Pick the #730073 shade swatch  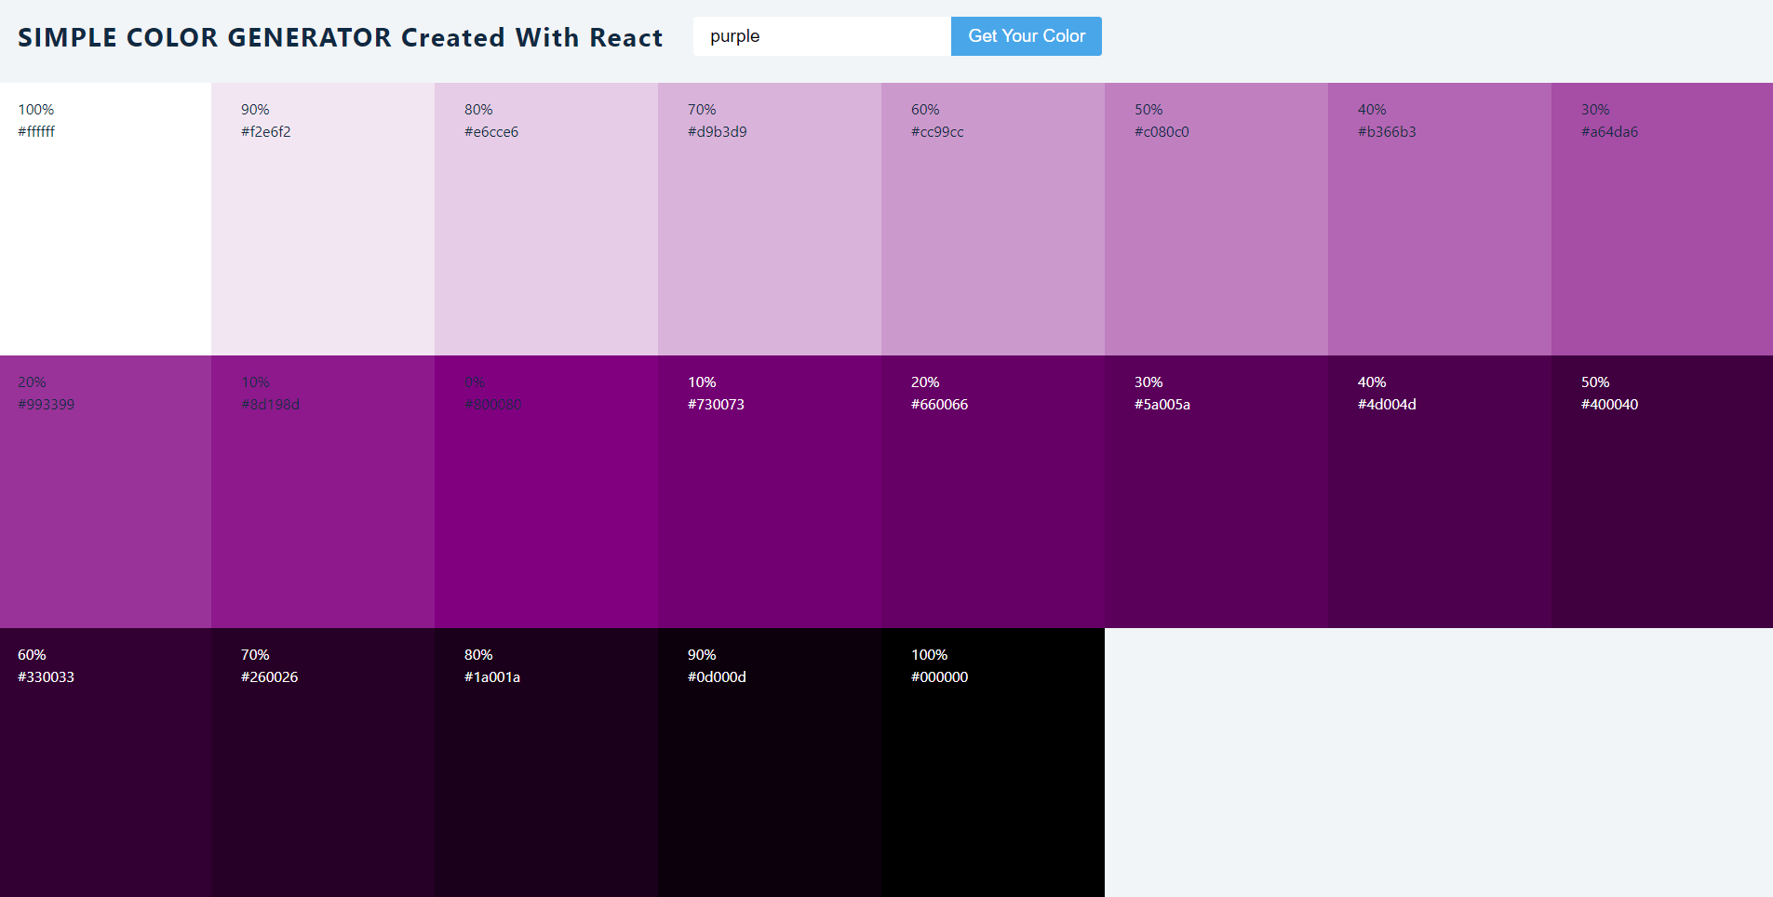pyautogui.click(x=770, y=491)
